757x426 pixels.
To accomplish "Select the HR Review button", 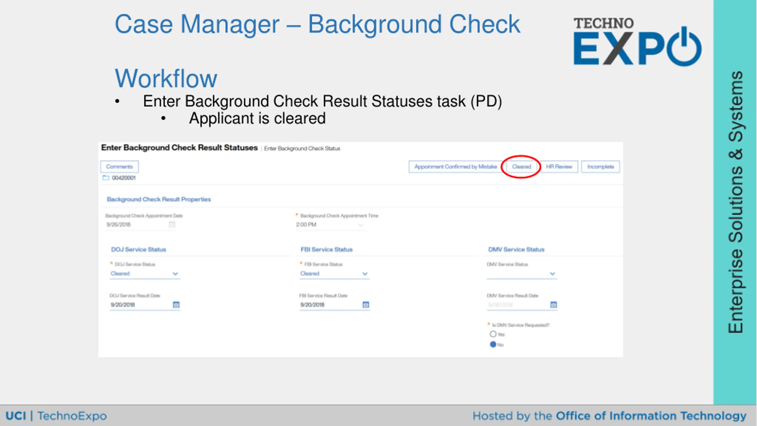I will click(x=559, y=167).
